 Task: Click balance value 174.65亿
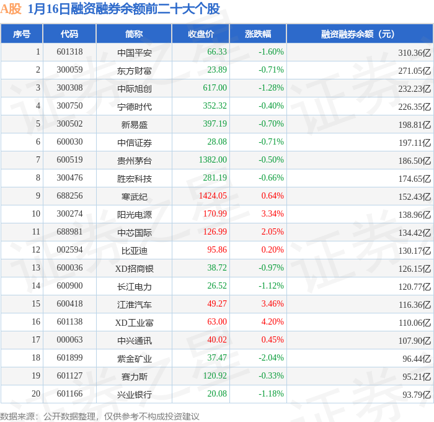click(415, 179)
